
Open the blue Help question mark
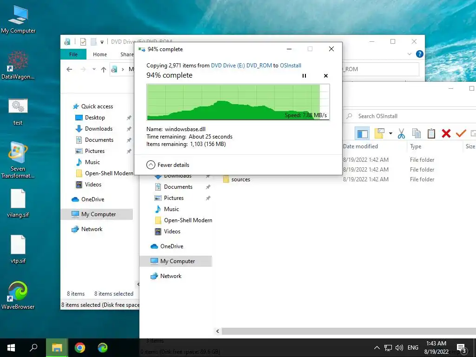coord(420,54)
